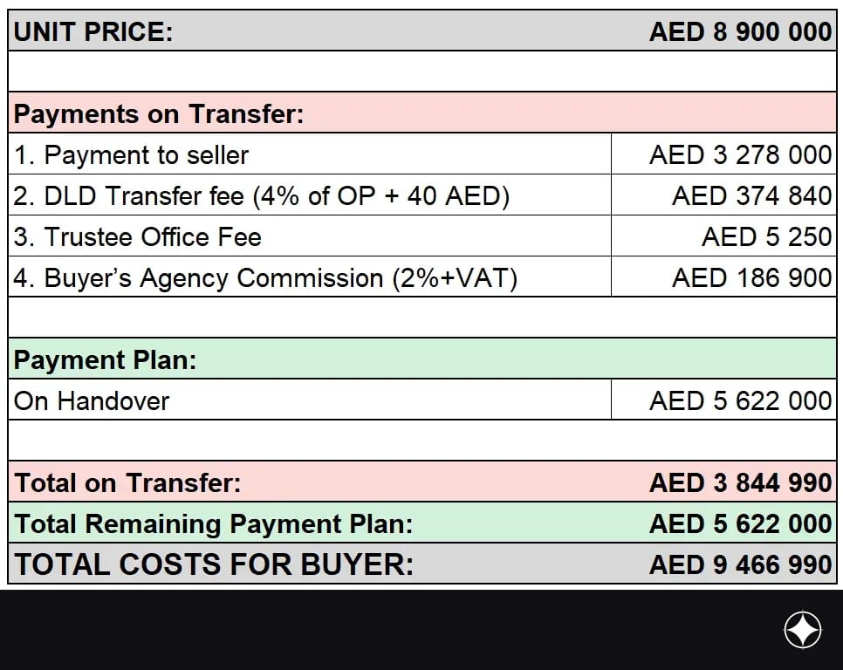
Task: Select the UNIT PRICE label cell
Action: click(93, 31)
